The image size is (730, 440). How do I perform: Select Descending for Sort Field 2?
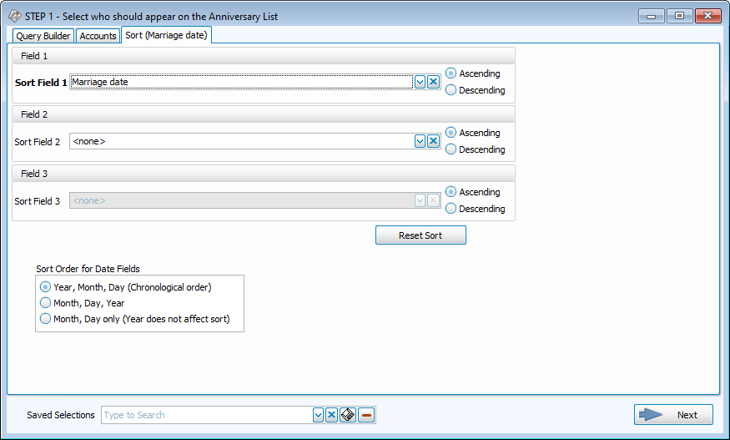451,149
